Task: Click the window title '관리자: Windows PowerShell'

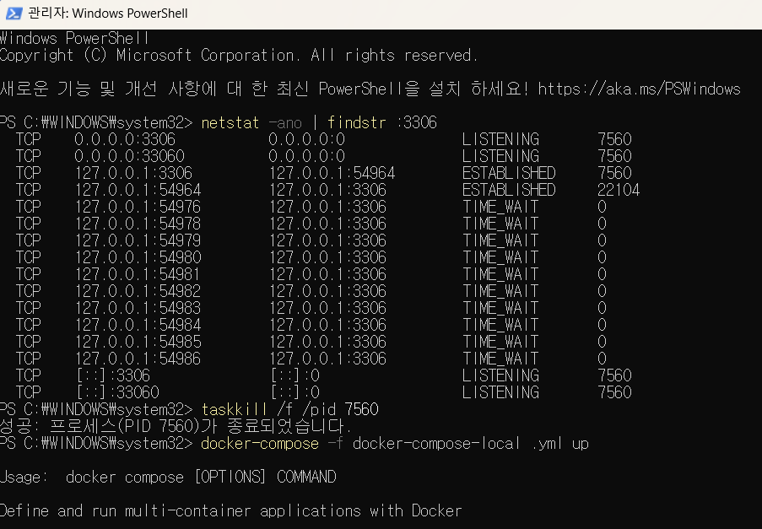Action: click(108, 13)
